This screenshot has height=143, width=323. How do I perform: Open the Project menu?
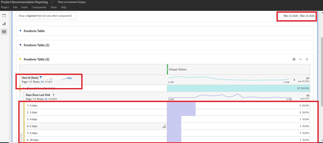click(x=5, y=7)
